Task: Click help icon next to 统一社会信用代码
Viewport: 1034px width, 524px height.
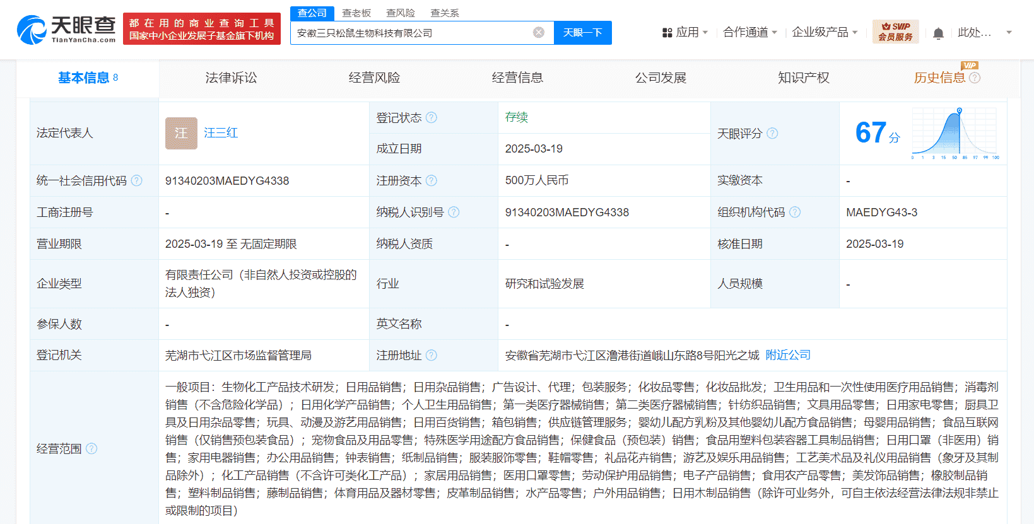Action: tap(137, 181)
